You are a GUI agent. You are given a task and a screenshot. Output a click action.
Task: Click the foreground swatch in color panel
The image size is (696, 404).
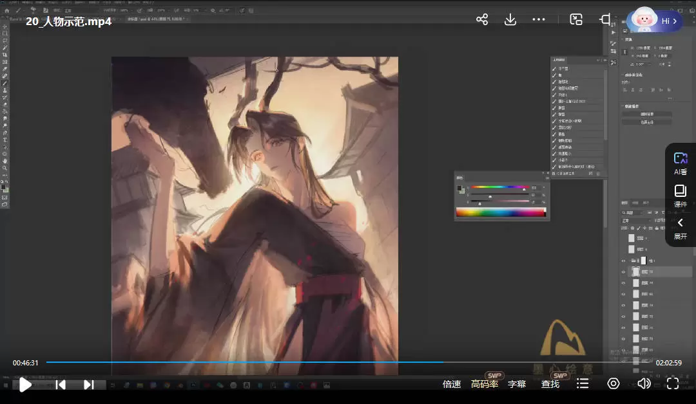coord(459,188)
